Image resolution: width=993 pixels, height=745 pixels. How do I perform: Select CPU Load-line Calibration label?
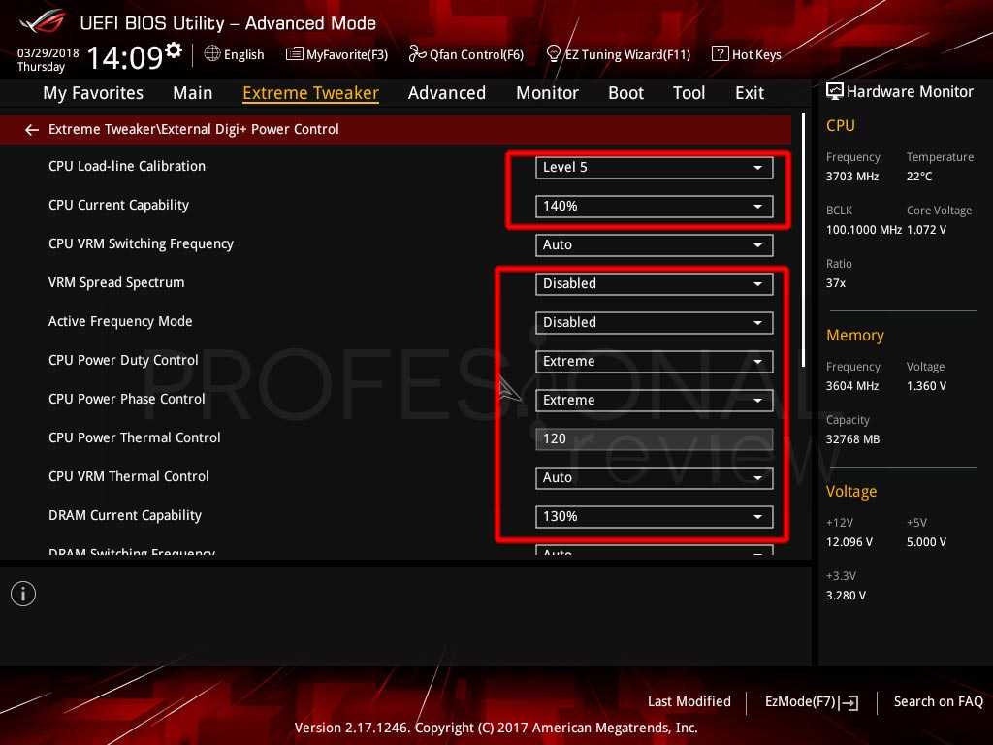click(127, 166)
